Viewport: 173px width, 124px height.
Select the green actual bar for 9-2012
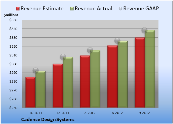pyautogui.click(x=150, y=69)
